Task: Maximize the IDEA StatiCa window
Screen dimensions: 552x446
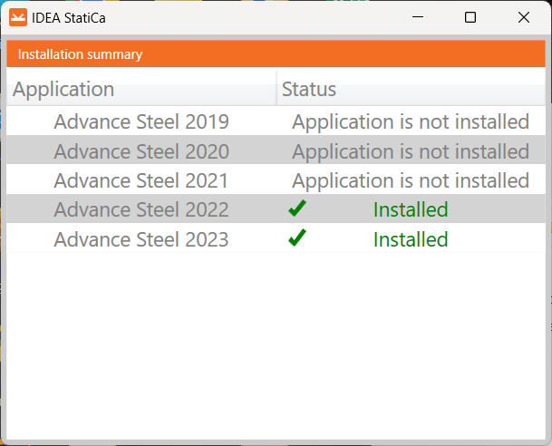Action: (470, 17)
